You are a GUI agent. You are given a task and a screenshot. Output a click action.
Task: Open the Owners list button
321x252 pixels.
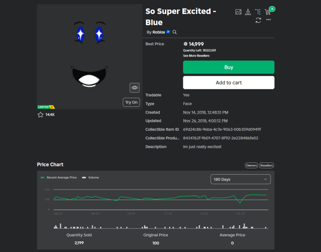pos(252,165)
